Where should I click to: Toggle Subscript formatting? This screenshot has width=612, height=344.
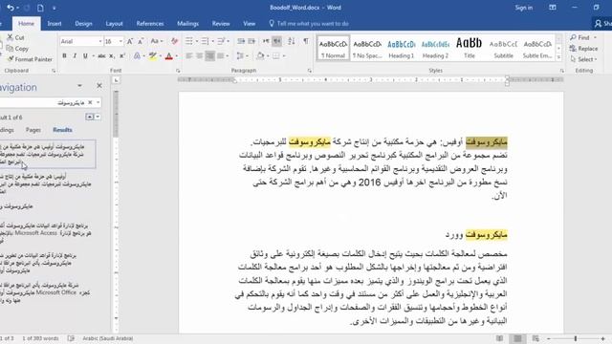(112, 56)
